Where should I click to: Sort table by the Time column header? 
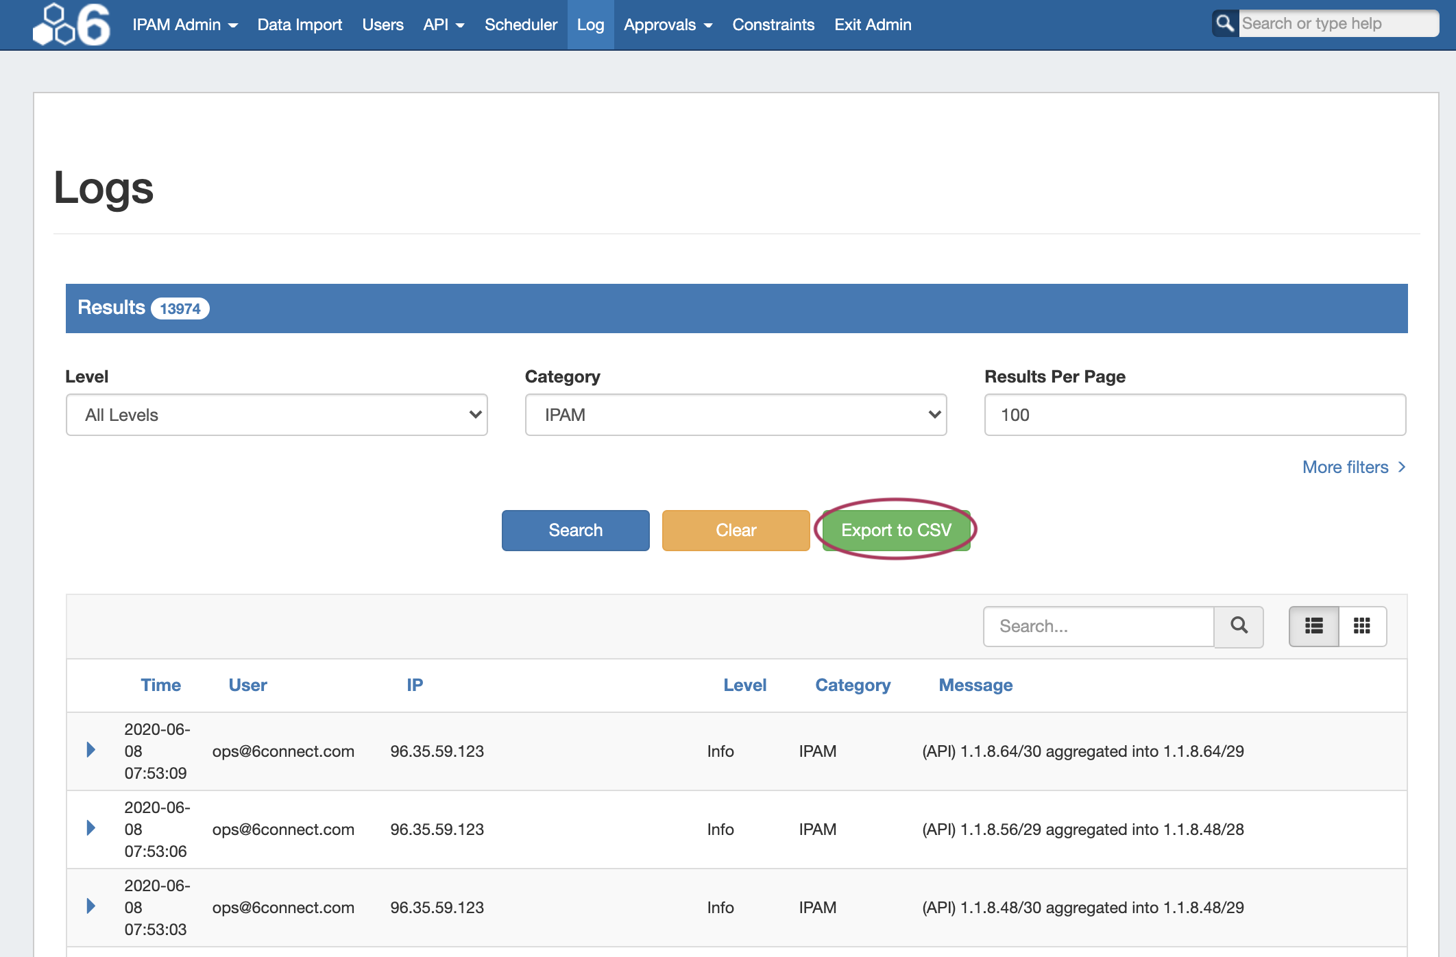coord(160,685)
